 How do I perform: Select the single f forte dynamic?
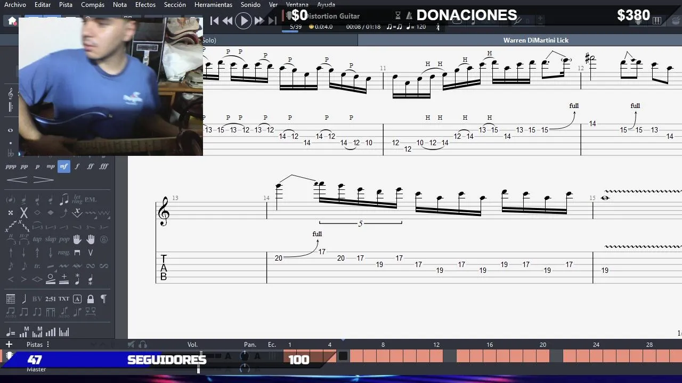click(77, 166)
